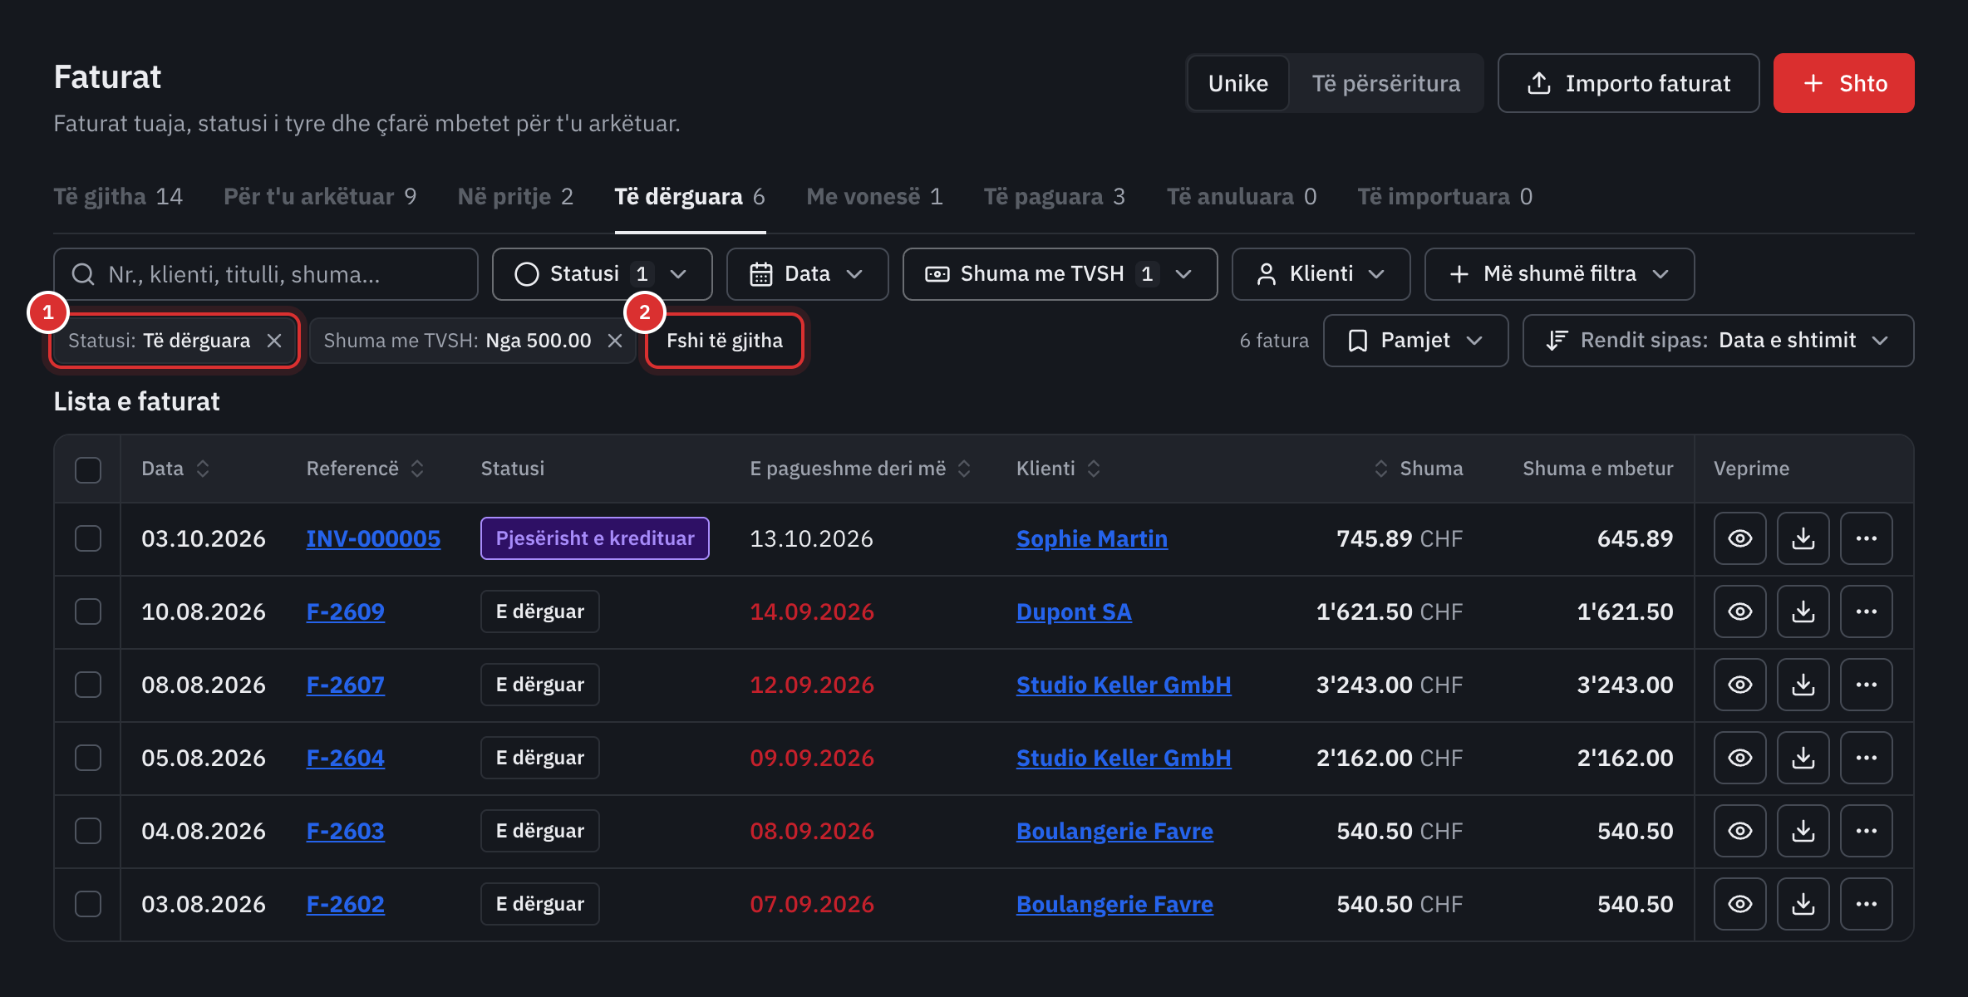This screenshot has width=1968, height=997.
Task: Remove the Shuma me TVSH filter chip
Action: tap(615, 341)
